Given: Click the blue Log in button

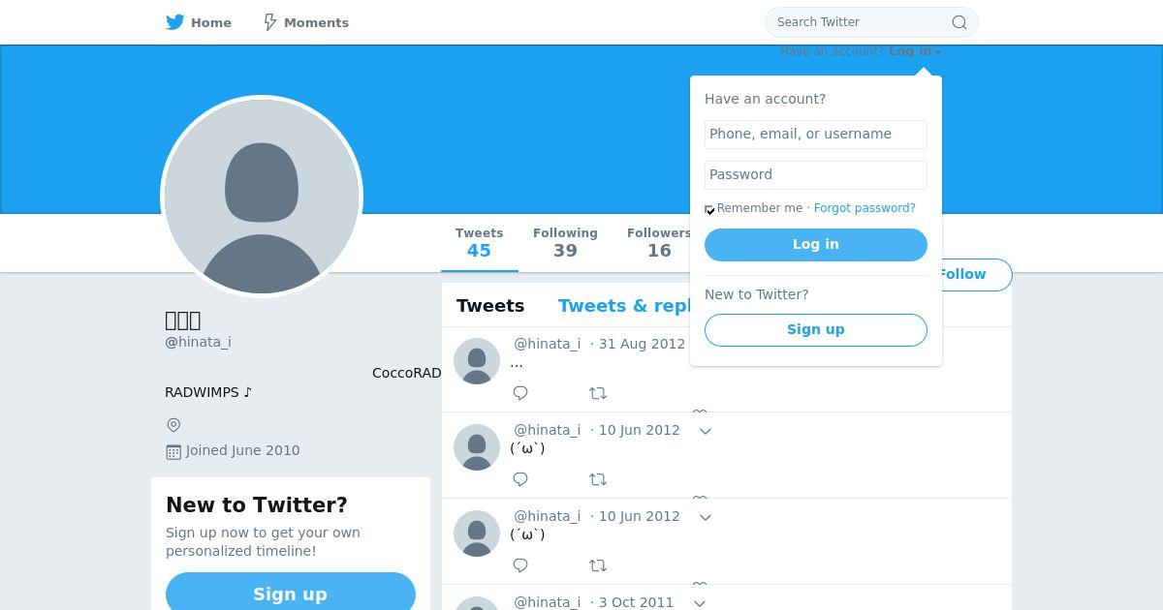Looking at the screenshot, I should (816, 245).
